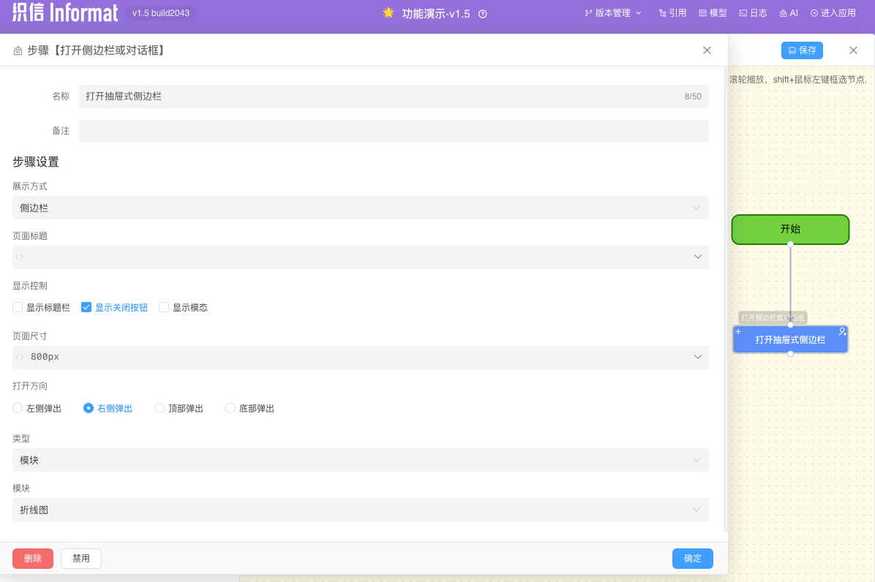875x582 pixels.
Task: Open the 模块 dropdown showing 折线图
Action: click(360, 510)
